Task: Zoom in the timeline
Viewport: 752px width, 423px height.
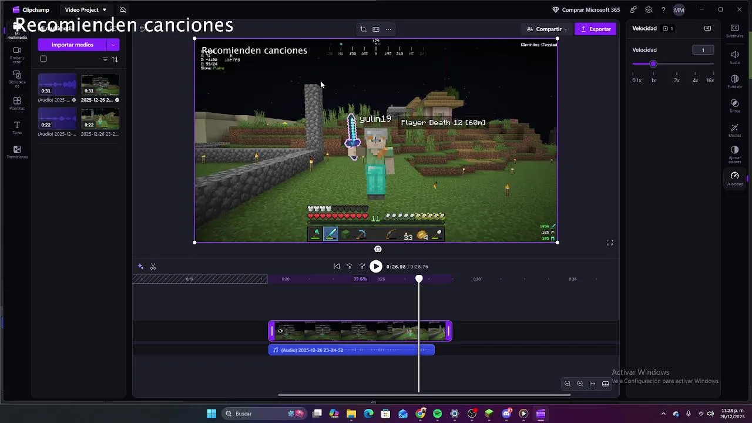Action: coord(580,384)
